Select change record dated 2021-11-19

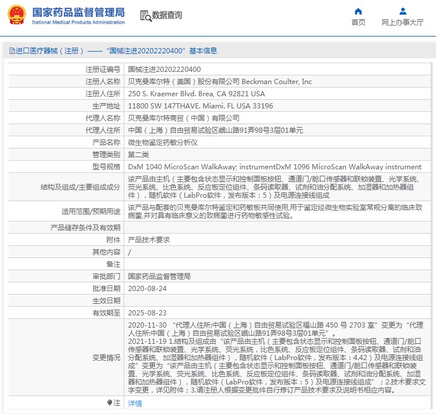(277, 366)
